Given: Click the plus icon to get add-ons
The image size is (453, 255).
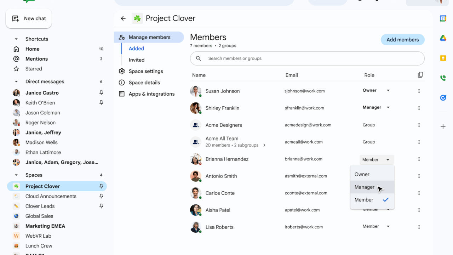Looking at the screenshot, I should tap(443, 126).
